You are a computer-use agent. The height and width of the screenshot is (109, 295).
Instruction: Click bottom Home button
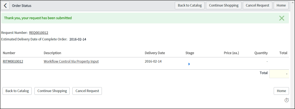tap(281, 91)
